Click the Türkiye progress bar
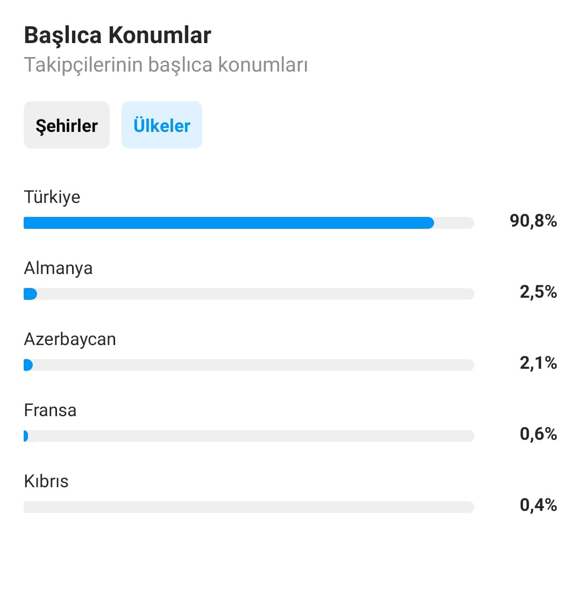The width and height of the screenshot is (581, 590). 249,223
